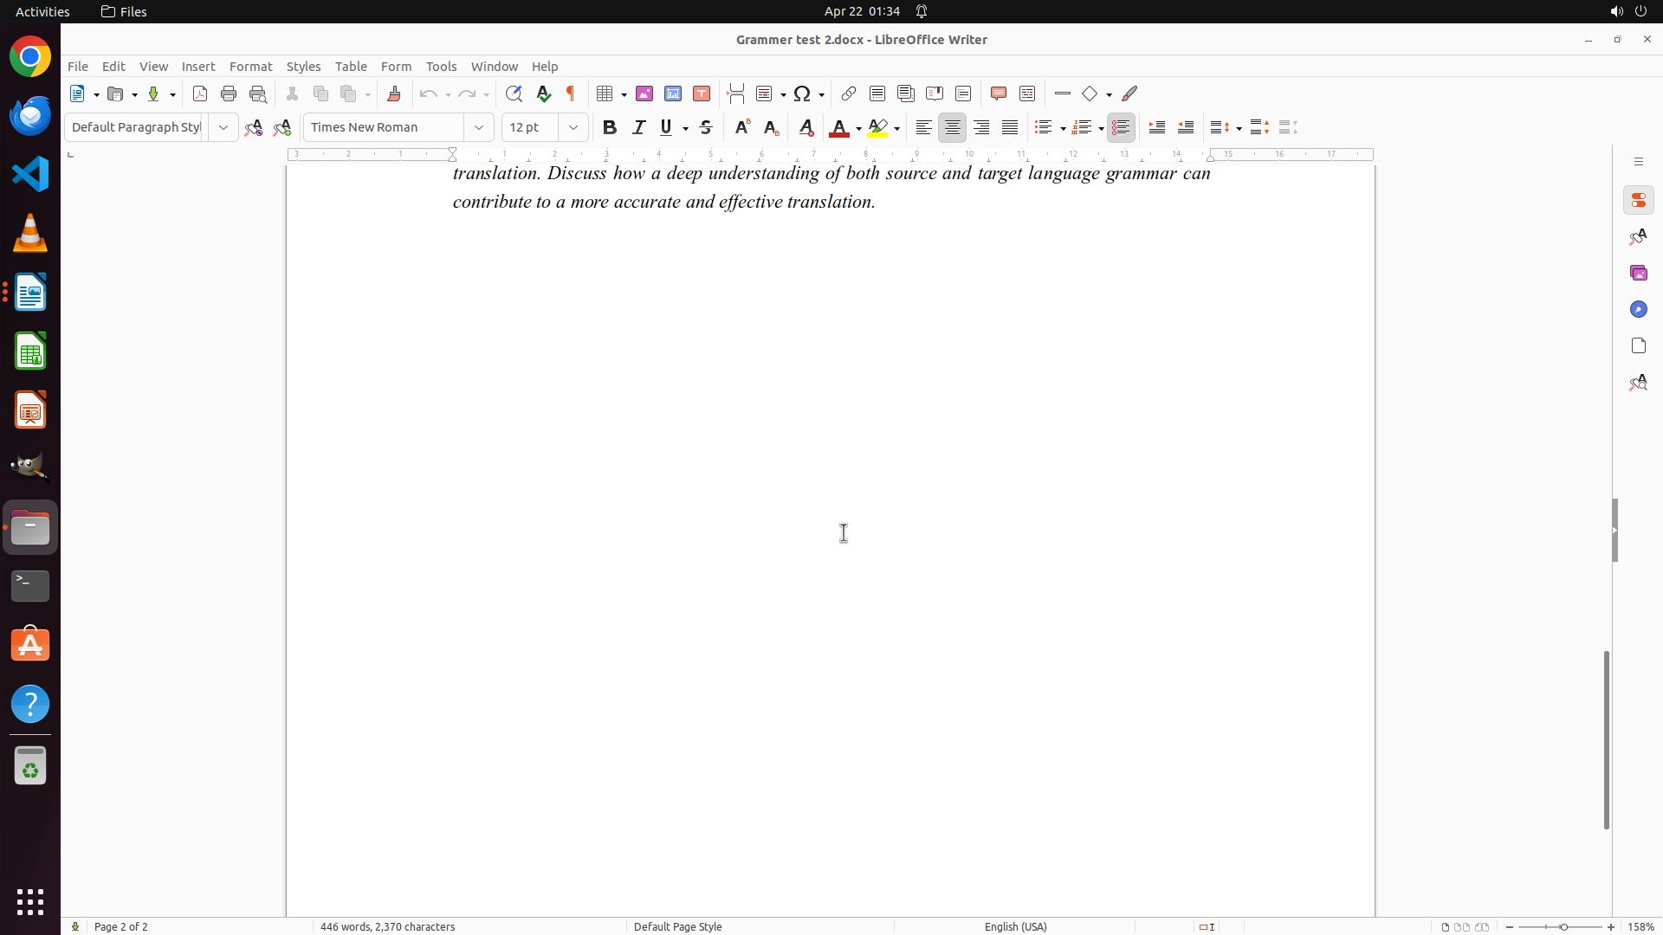Click the English (USA) language in the status bar
The image size is (1663, 935).
click(1015, 926)
